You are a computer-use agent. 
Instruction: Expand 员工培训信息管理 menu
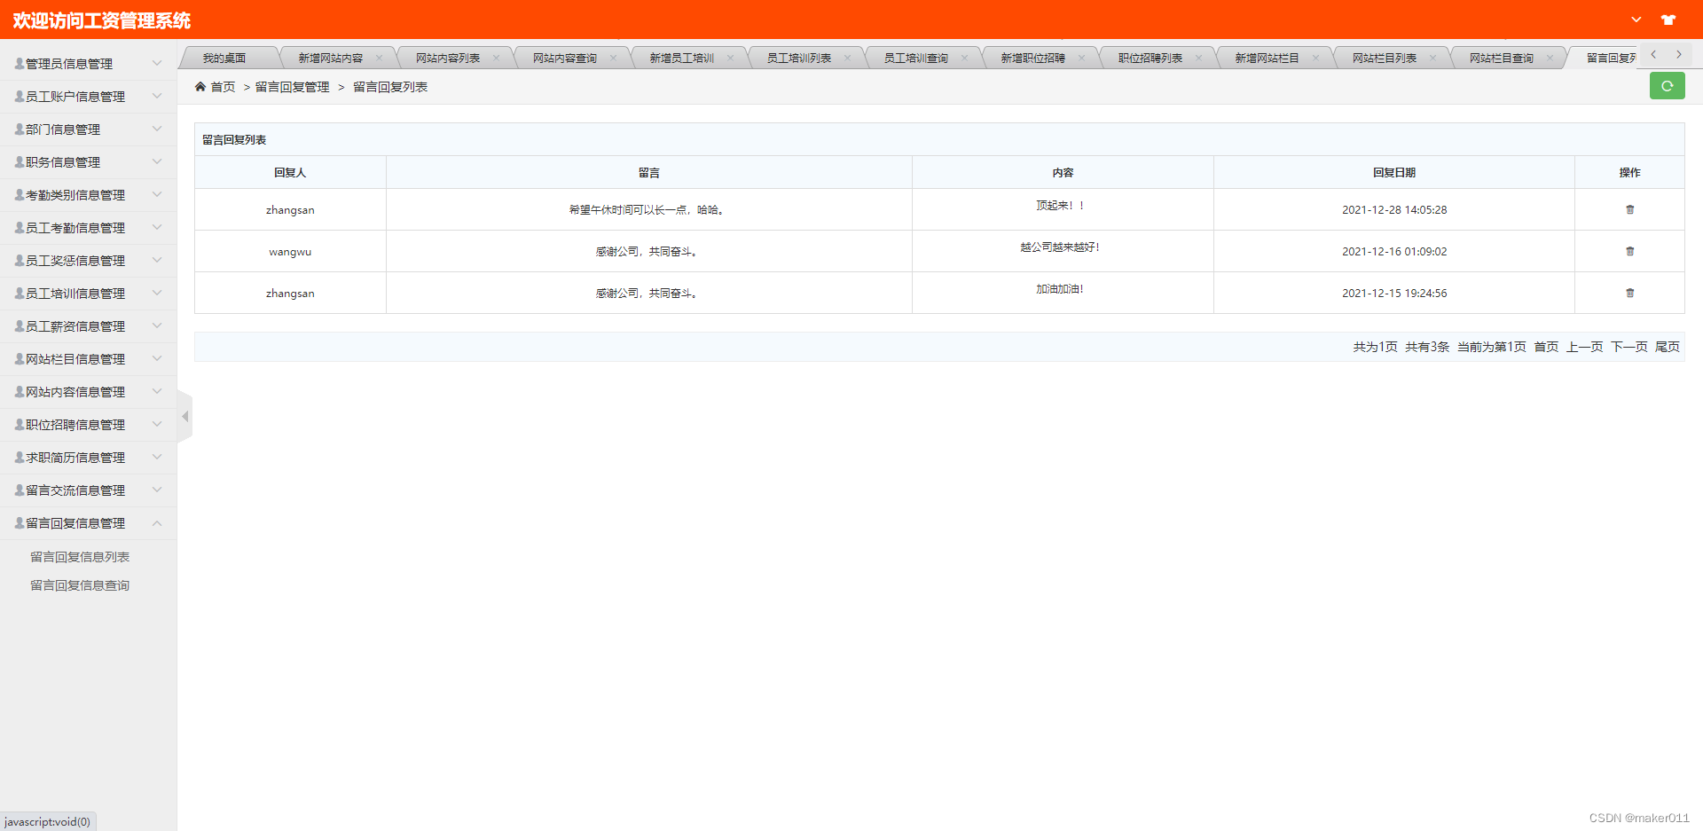[88, 294]
